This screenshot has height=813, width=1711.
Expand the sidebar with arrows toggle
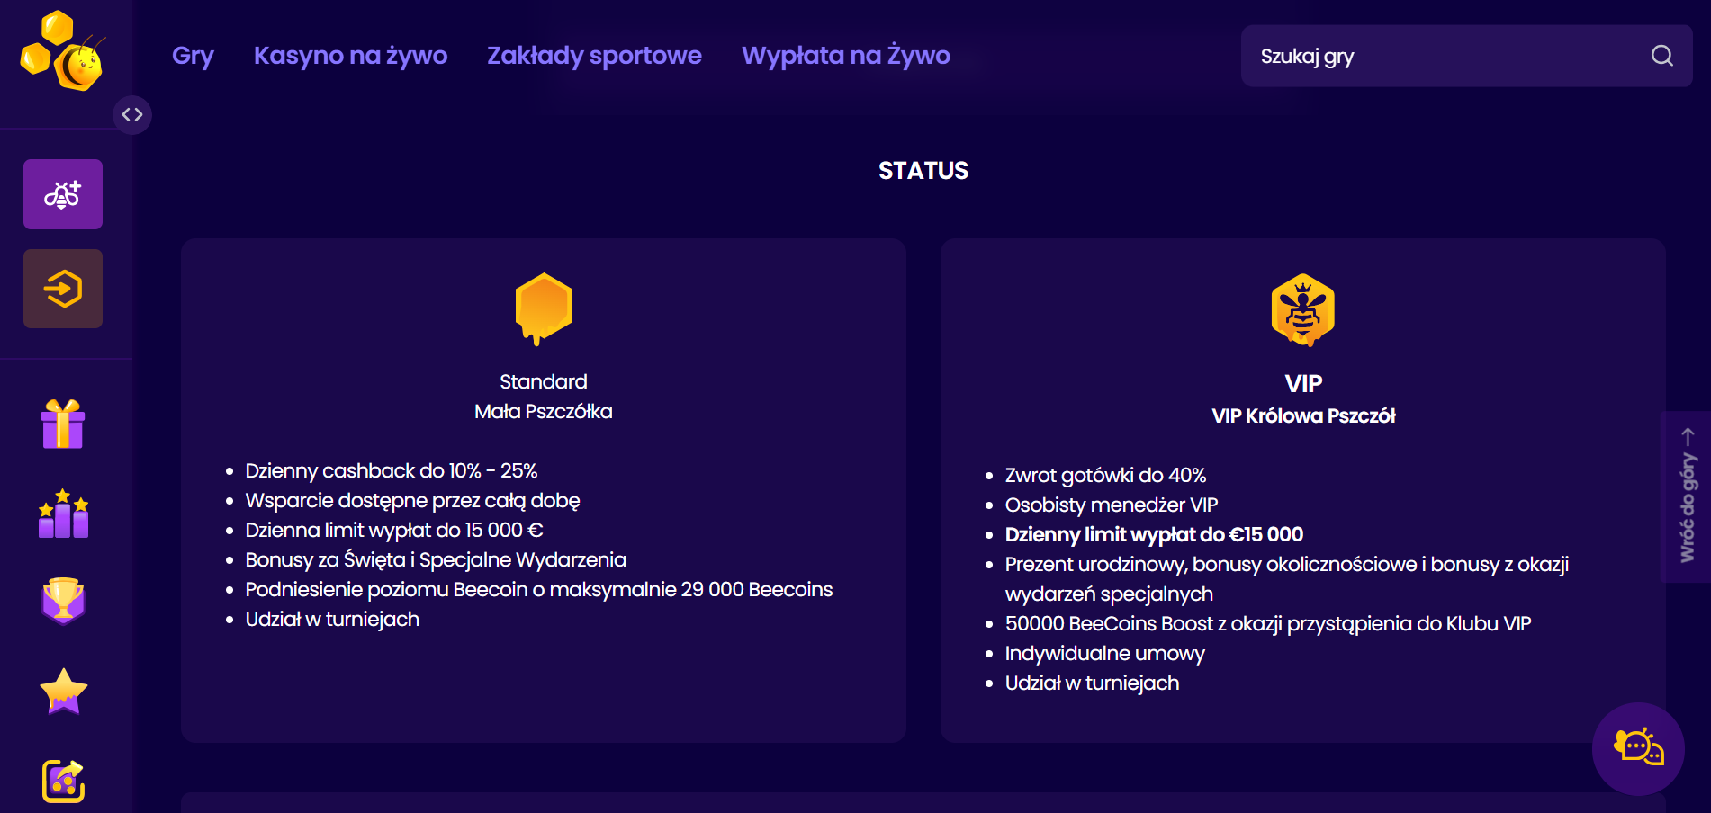pos(132,114)
